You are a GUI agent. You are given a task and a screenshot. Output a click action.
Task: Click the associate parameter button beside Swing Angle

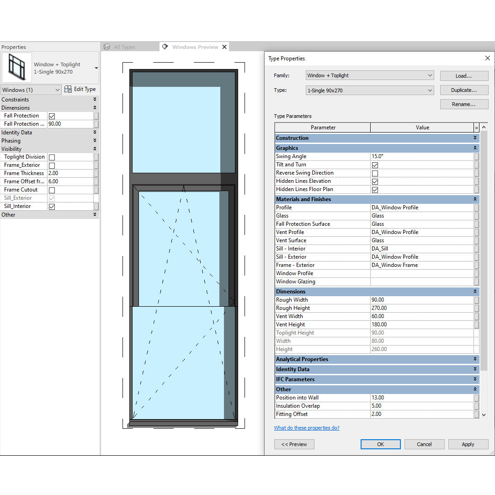click(x=476, y=156)
